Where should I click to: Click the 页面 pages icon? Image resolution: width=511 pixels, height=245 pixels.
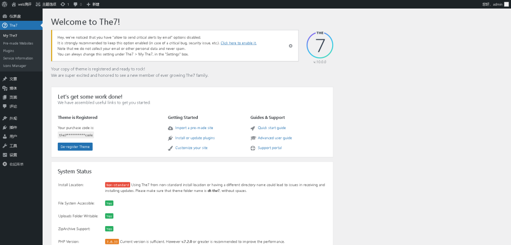[5, 97]
